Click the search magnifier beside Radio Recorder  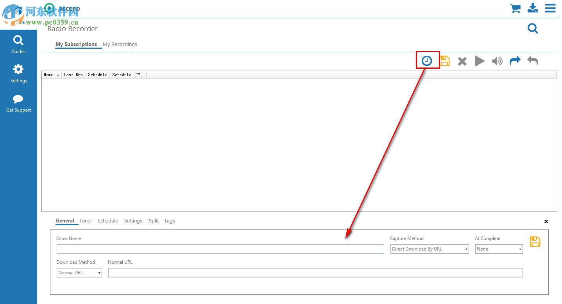[533, 28]
